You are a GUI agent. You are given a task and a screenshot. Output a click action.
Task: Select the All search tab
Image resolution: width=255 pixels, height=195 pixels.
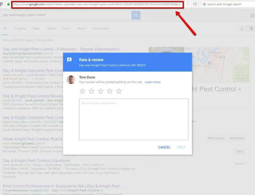click(5, 28)
